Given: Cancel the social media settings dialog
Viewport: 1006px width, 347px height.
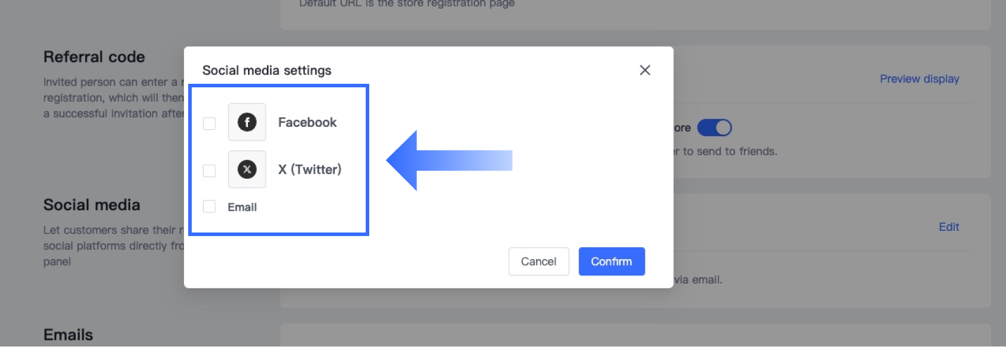Looking at the screenshot, I should coord(539,261).
